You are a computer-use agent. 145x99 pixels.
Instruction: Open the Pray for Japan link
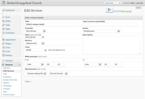tap(9, 95)
